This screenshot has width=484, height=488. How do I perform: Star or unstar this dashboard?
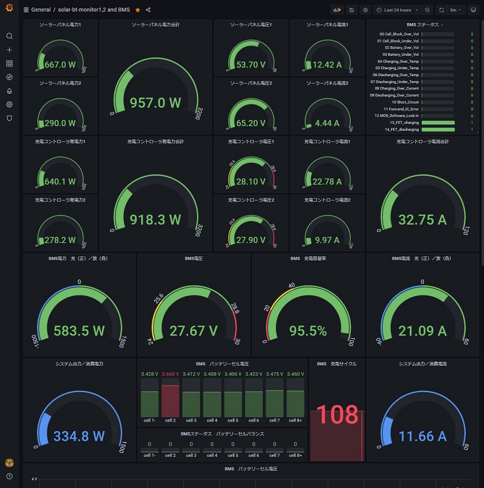coord(138,10)
